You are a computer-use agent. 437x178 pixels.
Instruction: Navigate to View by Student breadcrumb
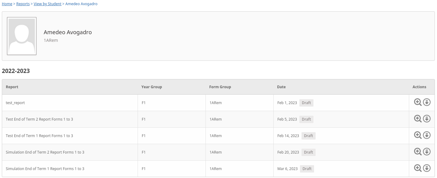click(47, 4)
